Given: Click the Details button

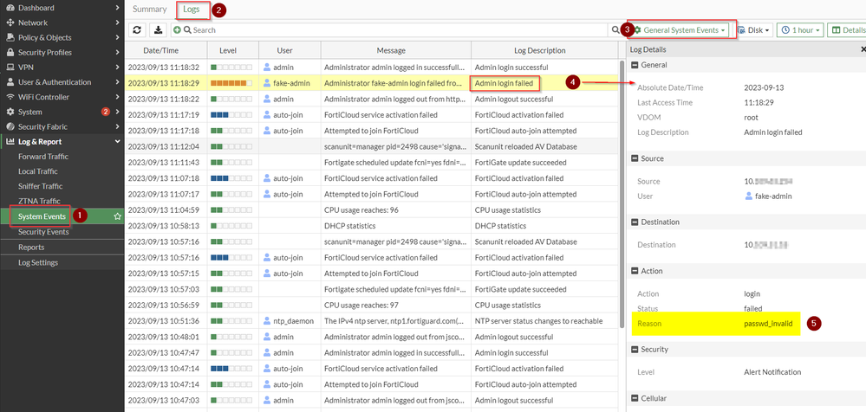Looking at the screenshot, I should [x=848, y=30].
